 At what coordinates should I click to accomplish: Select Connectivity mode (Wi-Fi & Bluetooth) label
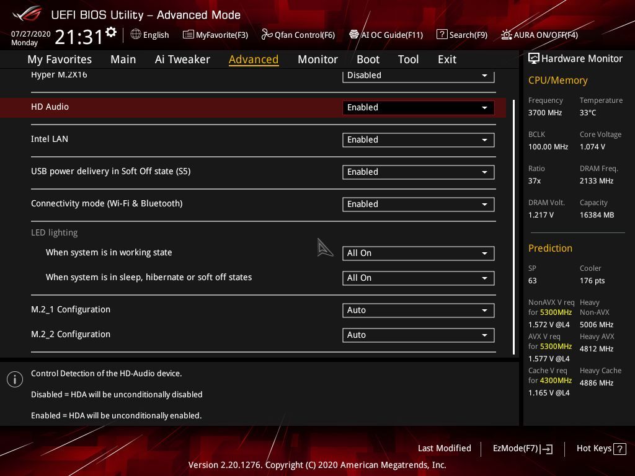(107, 203)
